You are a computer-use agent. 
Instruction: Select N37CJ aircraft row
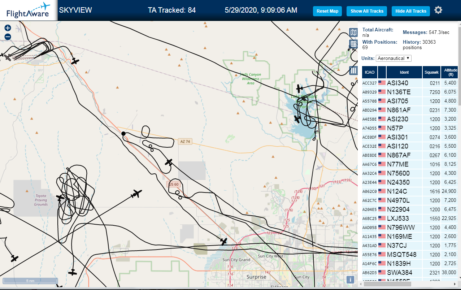click(x=410, y=246)
